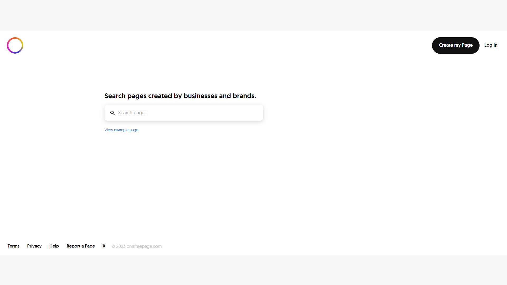Screen dimensions: 507x285
Task: Click the "© 2023 onefreepage.com" copyright text
Action: tap(137, 246)
